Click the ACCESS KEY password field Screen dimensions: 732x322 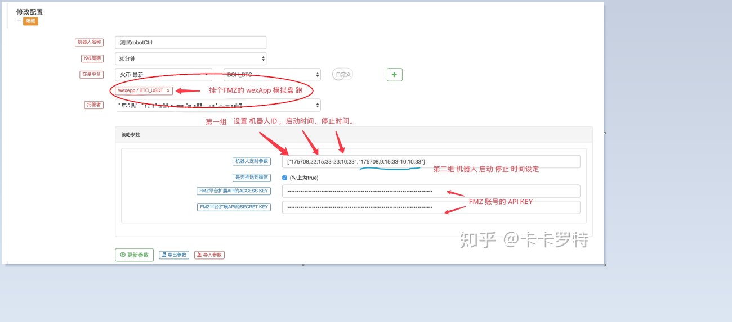point(431,191)
